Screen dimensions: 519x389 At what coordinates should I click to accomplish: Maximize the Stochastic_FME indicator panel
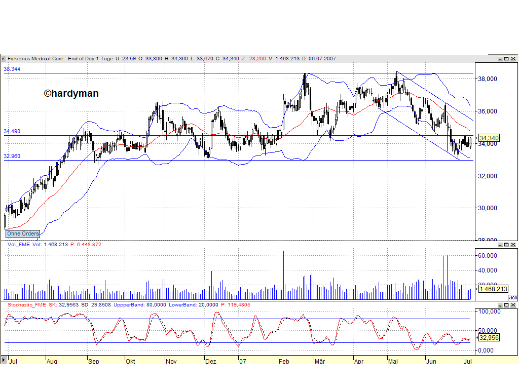coord(506,305)
